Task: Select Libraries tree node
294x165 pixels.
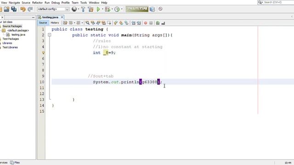Action: click(x=7, y=43)
